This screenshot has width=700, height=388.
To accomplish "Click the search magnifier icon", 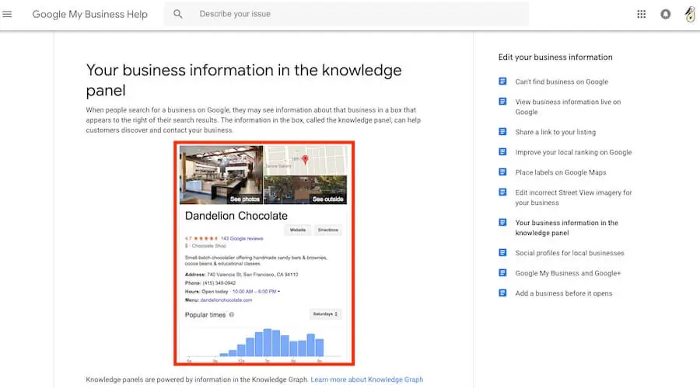I will tap(177, 14).
